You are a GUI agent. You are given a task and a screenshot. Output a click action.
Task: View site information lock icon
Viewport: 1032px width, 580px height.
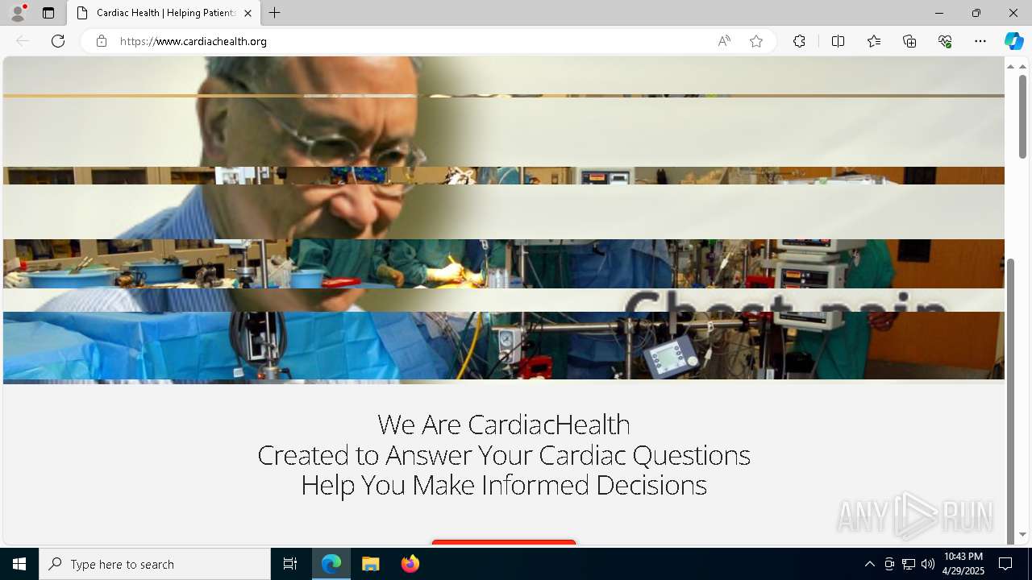102,41
